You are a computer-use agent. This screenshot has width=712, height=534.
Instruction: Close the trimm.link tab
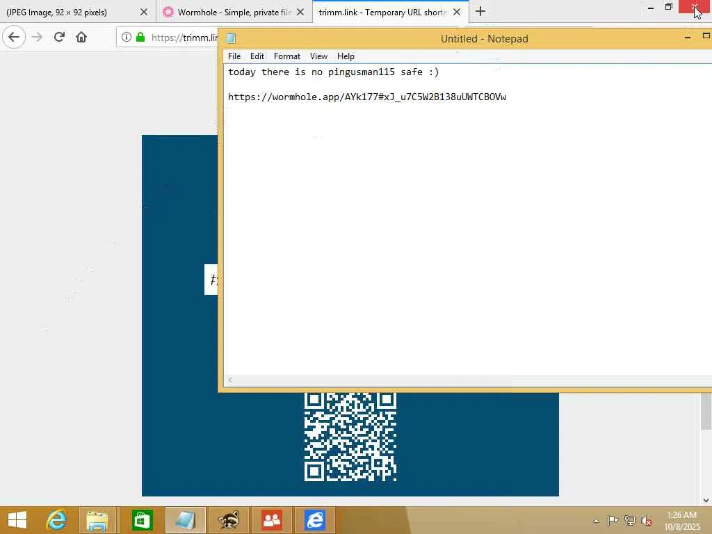[457, 13]
